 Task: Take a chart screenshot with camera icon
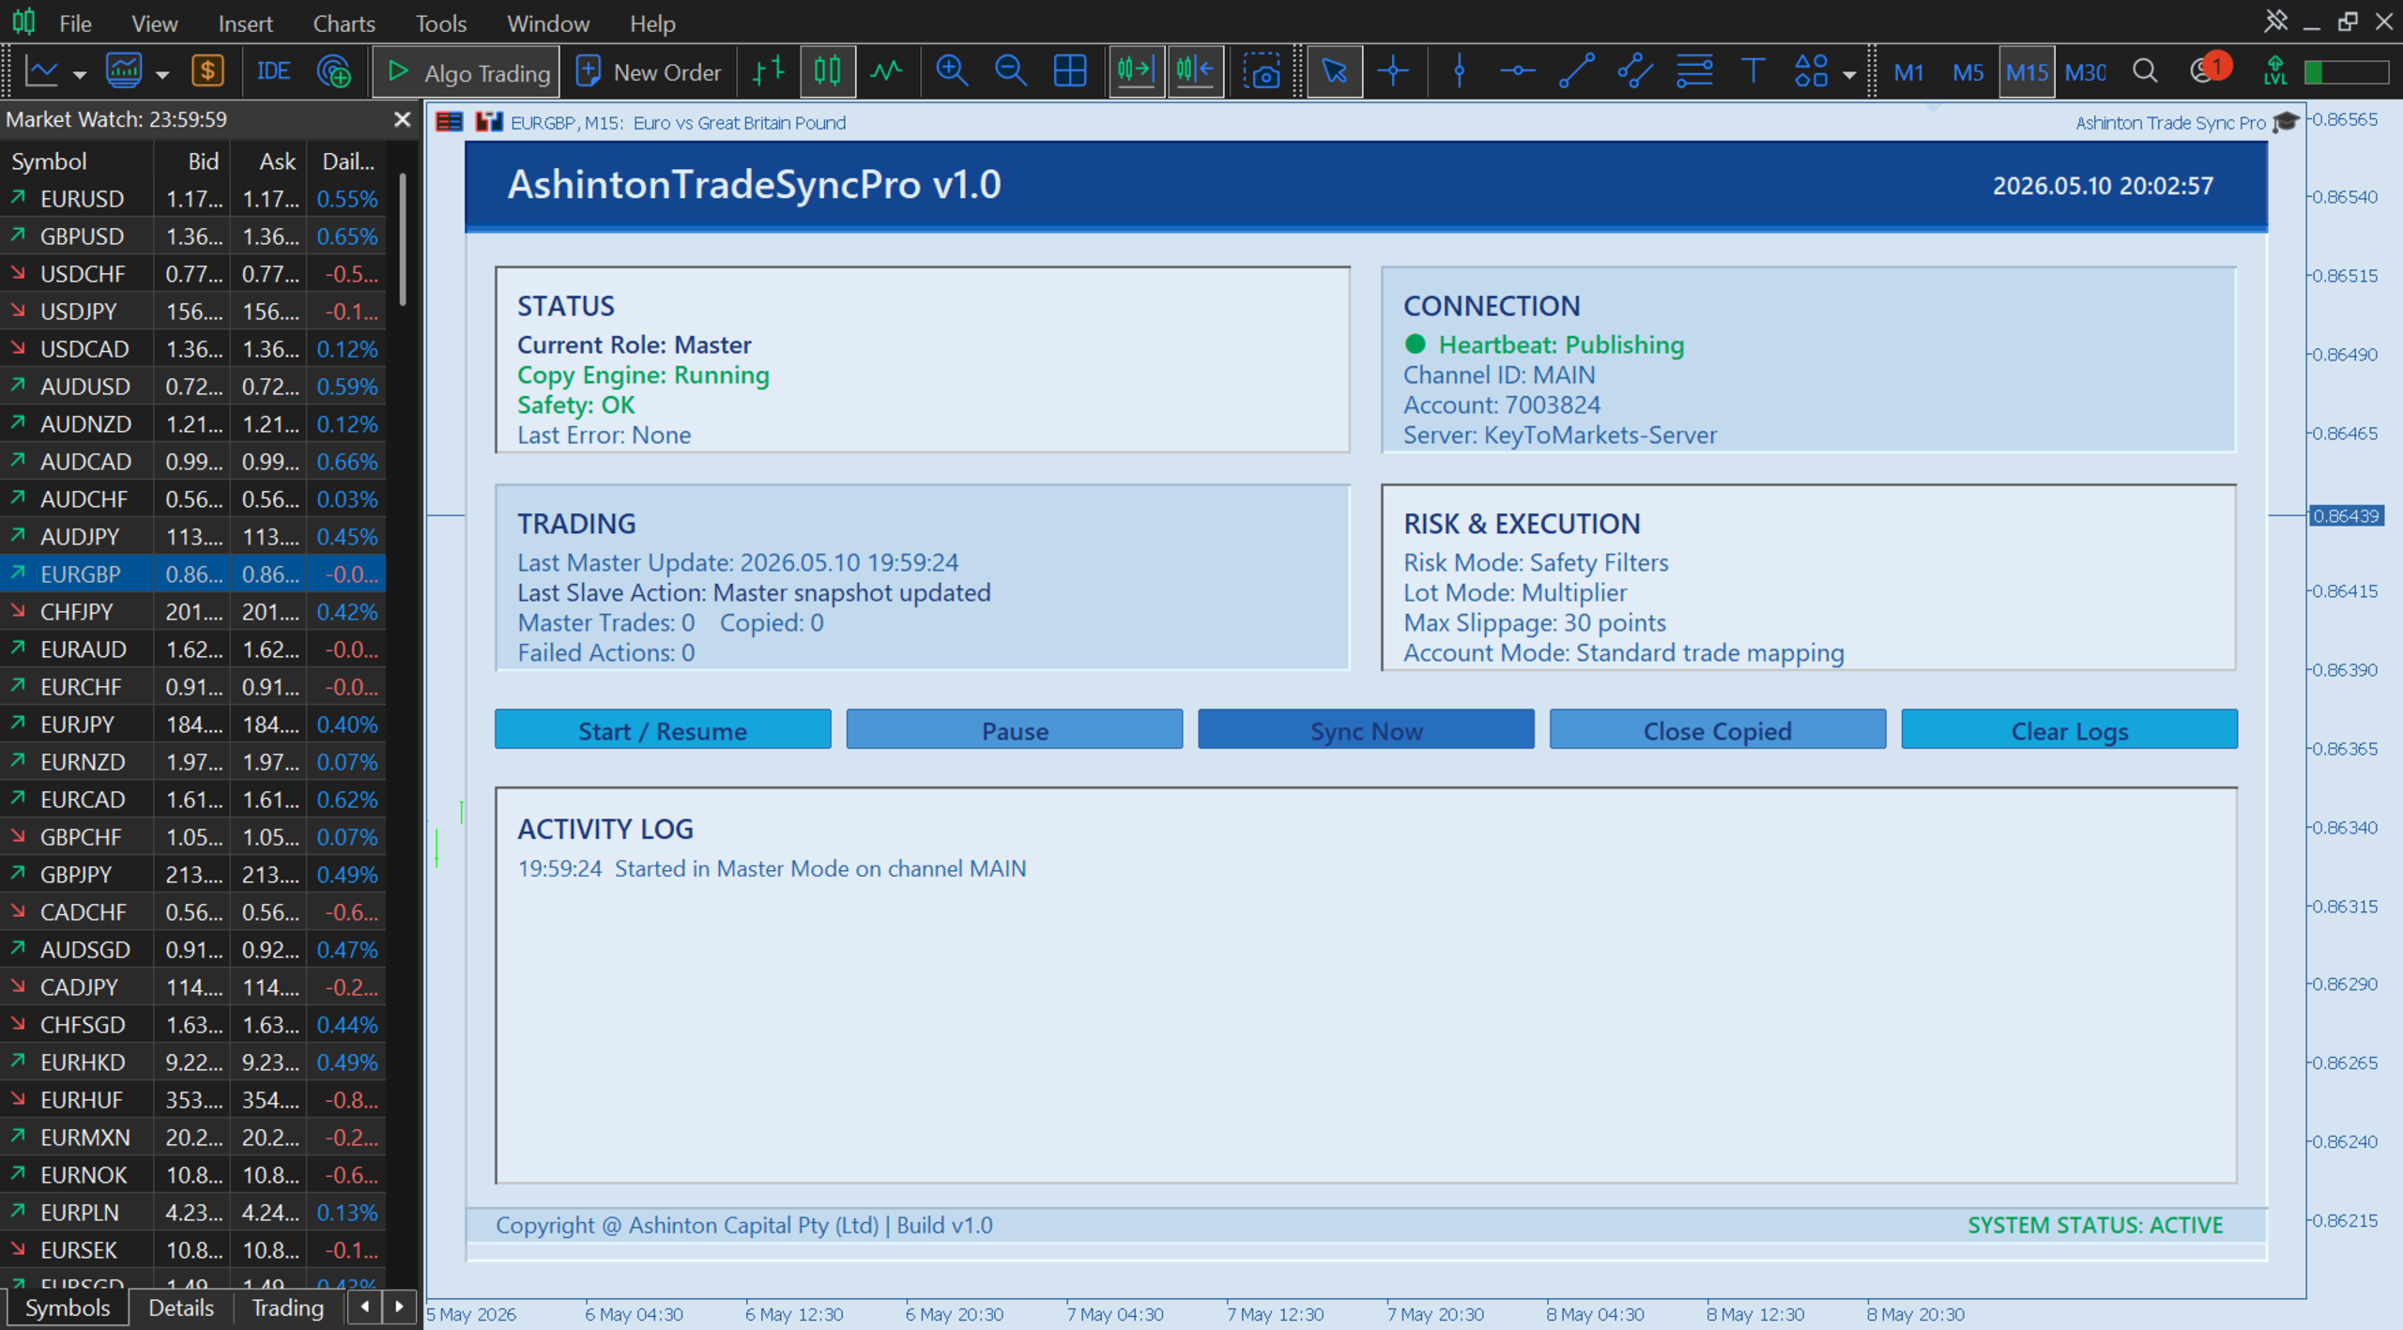tap(1262, 71)
